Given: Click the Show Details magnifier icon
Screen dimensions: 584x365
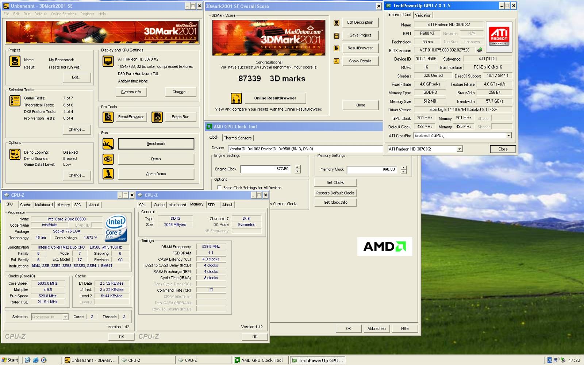Looking at the screenshot, I should (x=337, y=61).
